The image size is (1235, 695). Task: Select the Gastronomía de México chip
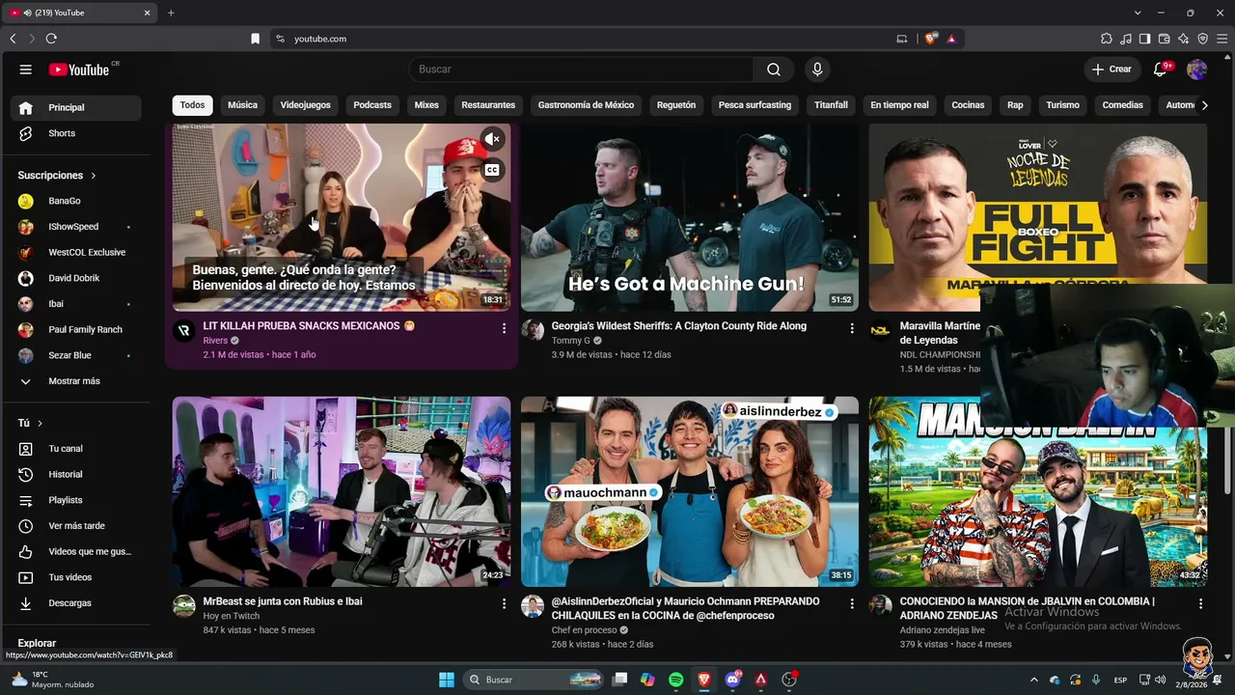pyautogui.click(x=586, y=105)
